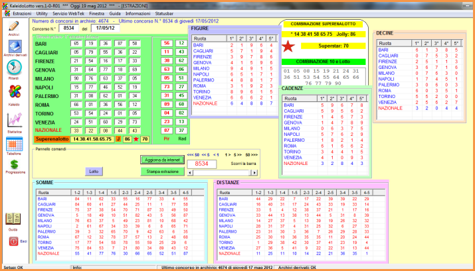Click the 1-2 header in SOMME table
Viewport: 475px width, 271px height.
tap(77, 192)
